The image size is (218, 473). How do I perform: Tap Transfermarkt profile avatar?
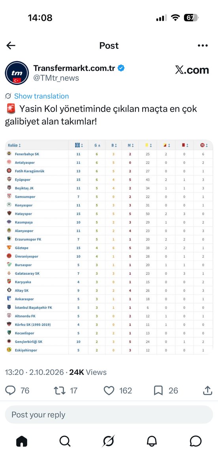17,73
